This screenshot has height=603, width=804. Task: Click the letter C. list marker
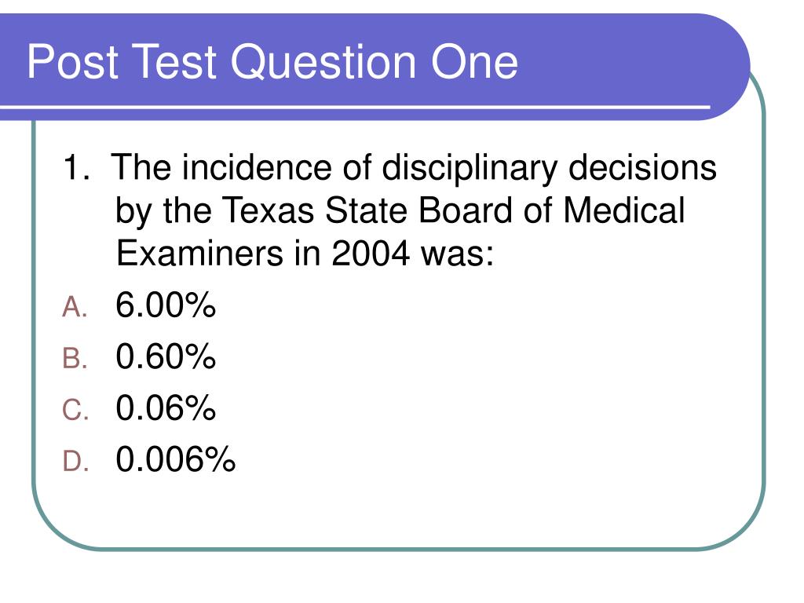(x=75, y=410)
